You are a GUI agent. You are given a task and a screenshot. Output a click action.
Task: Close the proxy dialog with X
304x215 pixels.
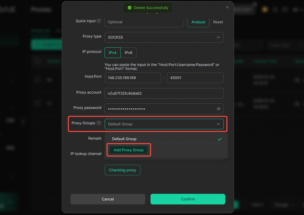pyautogui.click(x=227, y=7)
